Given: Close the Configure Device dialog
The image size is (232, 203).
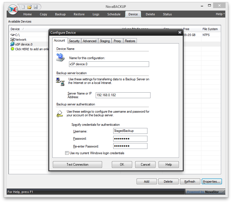Looking at the screenshot, I should pyautogui.click(x=180, y=32).
